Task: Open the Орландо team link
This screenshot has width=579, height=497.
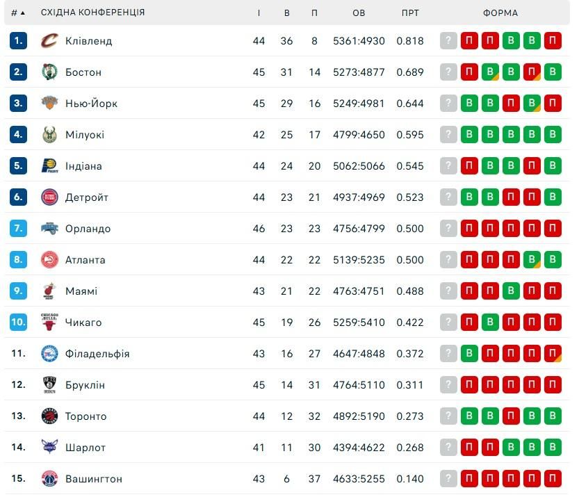Action: pos(88,229)
